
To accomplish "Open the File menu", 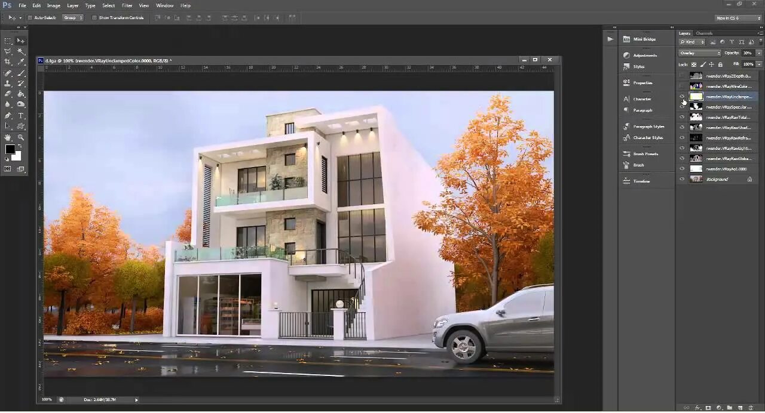I will [x=22, y=5].
